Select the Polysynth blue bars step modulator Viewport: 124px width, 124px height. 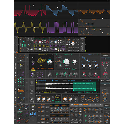(33, 114)
